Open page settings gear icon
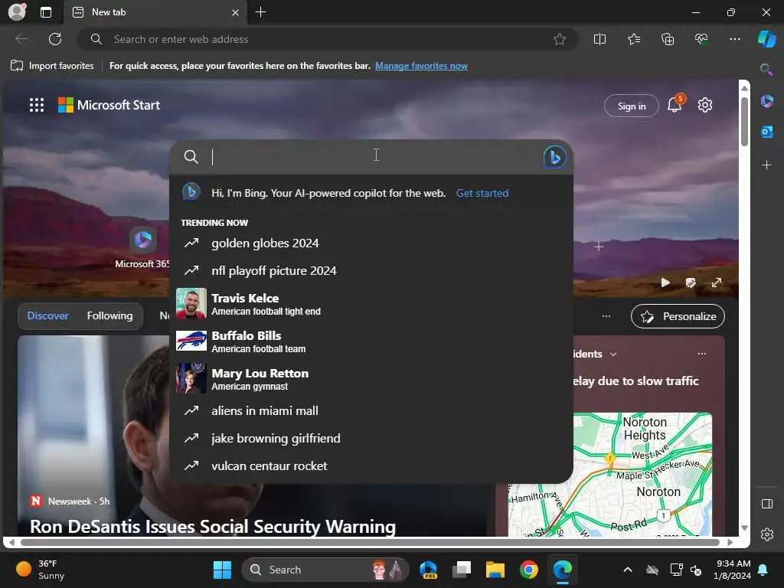This screenshot has width=784, height=588. [705, 105]
